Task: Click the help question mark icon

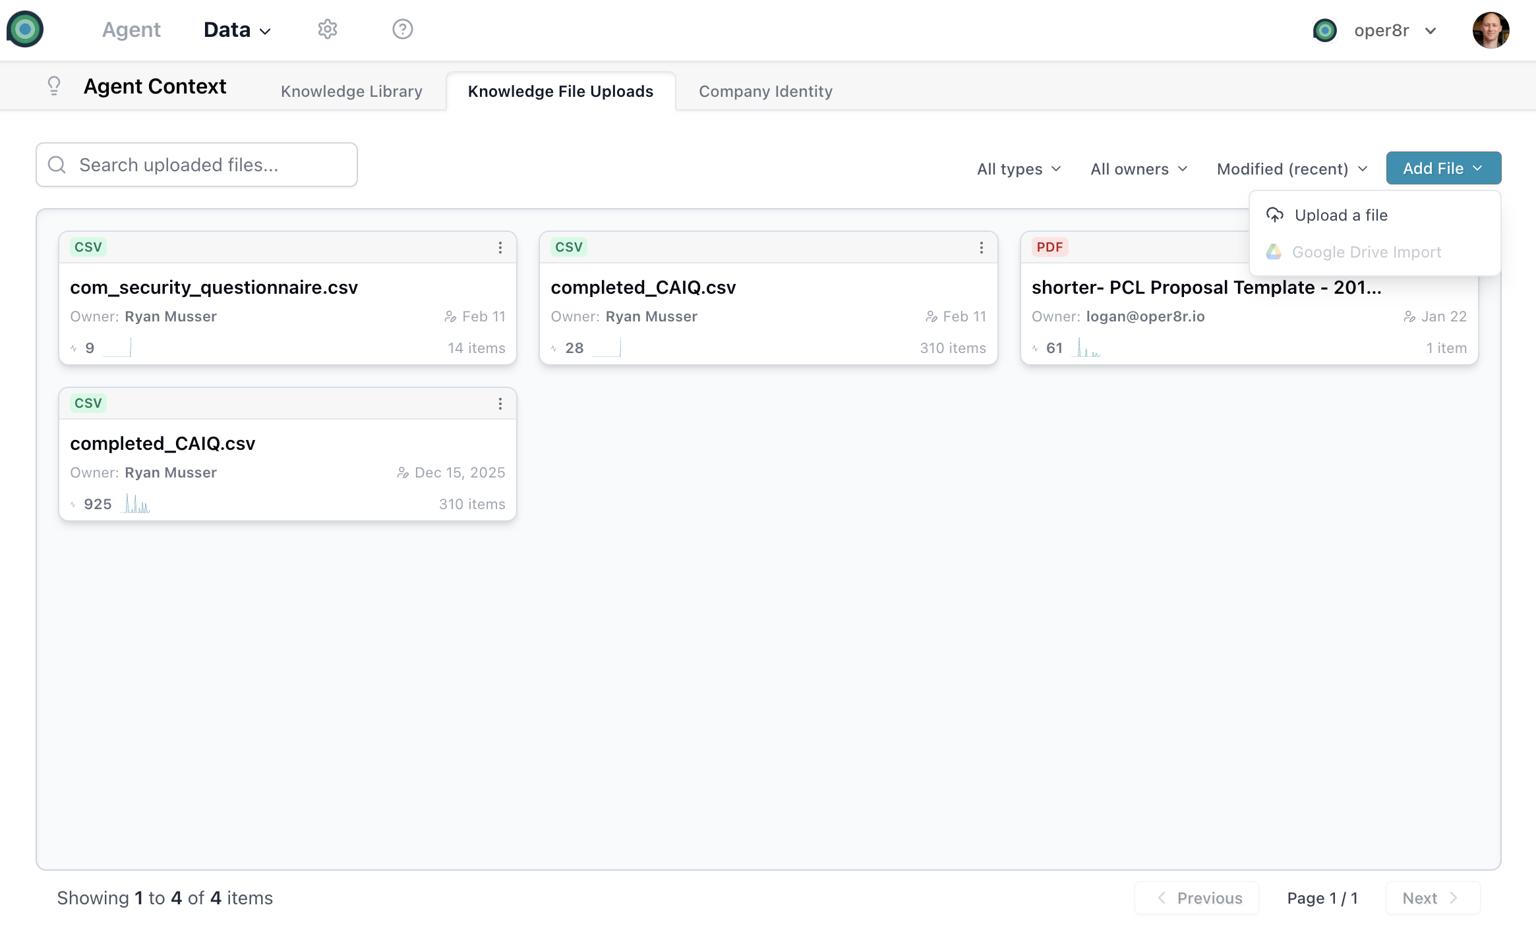Action: [403, 29]
